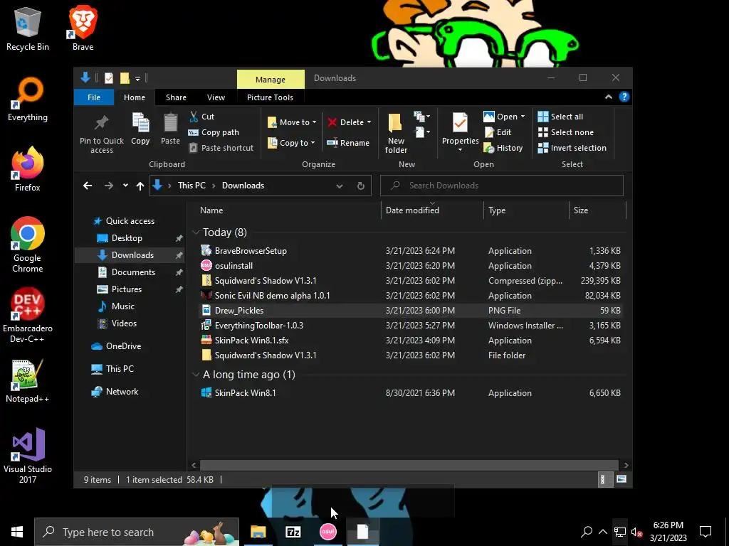Switch to the View tab
Screen dimensions: 729x546
(x=216, y=97)
